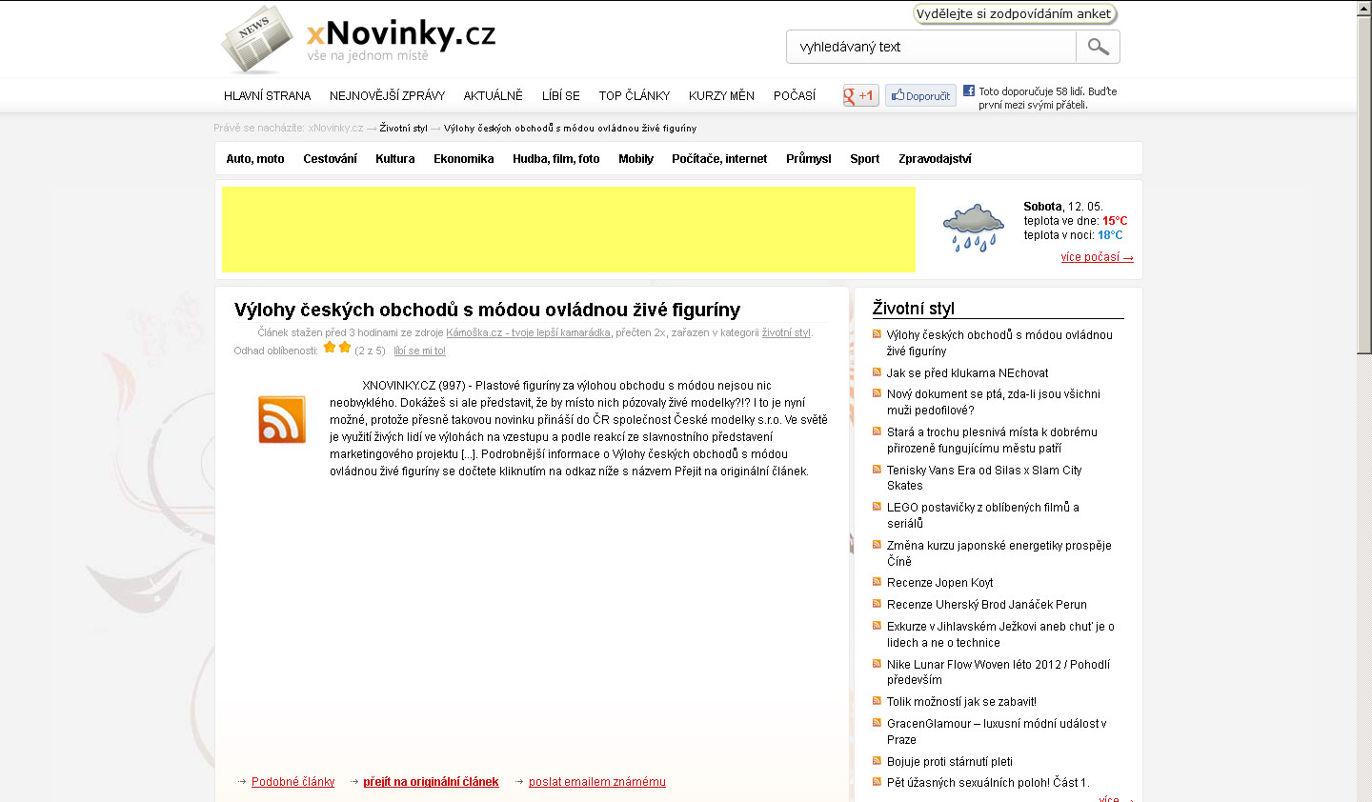Click the Vydělejte si zodpovídáním anket button
The width and height of the screenshot is (1372, 802).
(x=1014, y=14)
